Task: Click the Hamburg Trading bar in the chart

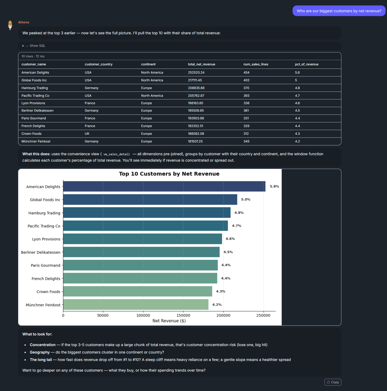Action: (x=147, y=213)
